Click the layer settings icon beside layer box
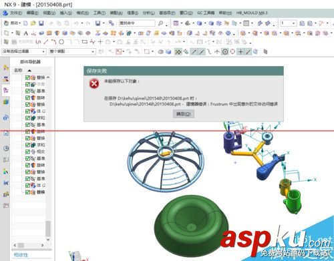The height and width of the screenshot is (261, 334). [302, 23]
